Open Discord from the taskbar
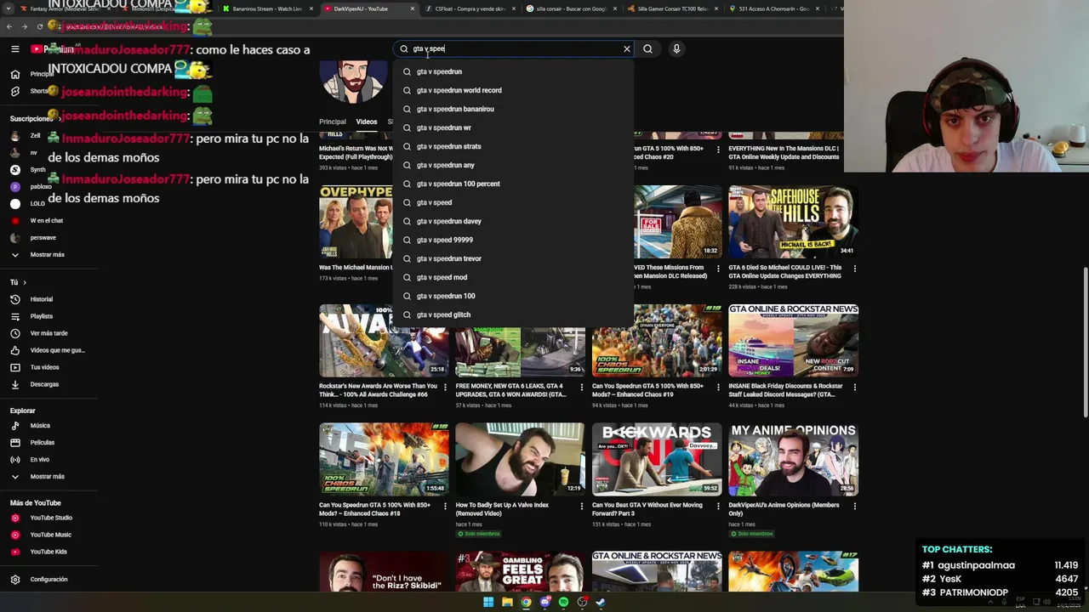Screen dimensions: 1089x612 544,602
